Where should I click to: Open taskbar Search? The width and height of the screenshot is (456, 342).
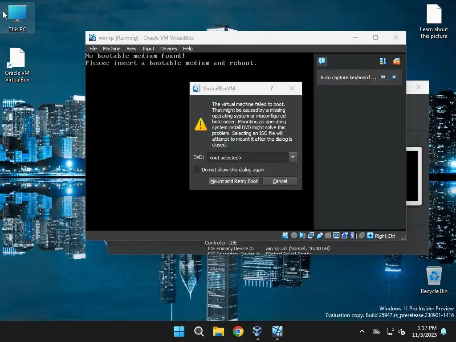[x=199, y=331]
